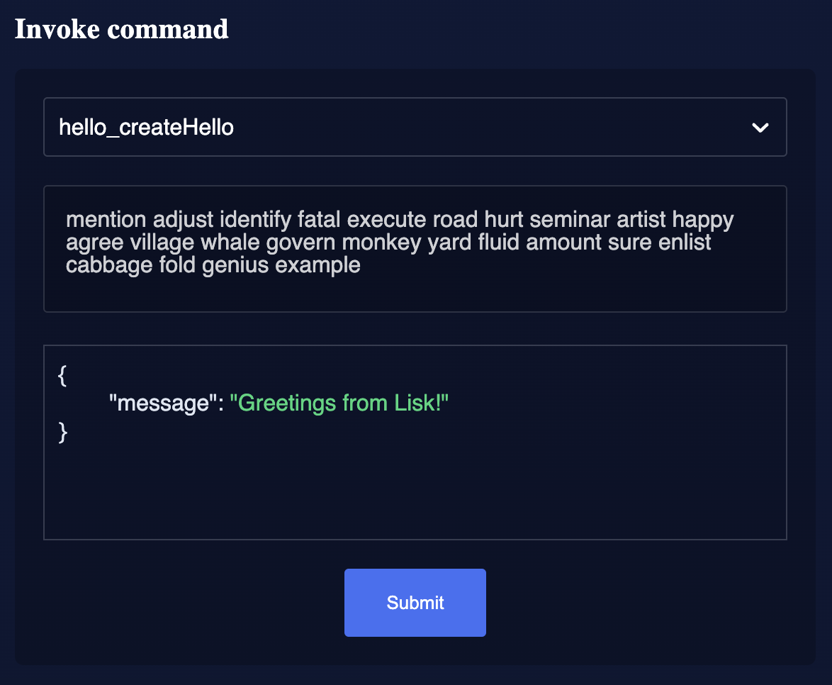
Task: Click the word "agree" in passphrase
Action: point(94,243)
